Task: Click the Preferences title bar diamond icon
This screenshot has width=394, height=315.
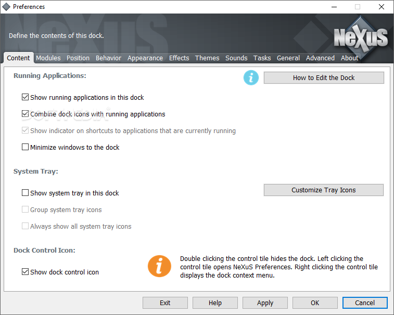Action: point(6,7)
